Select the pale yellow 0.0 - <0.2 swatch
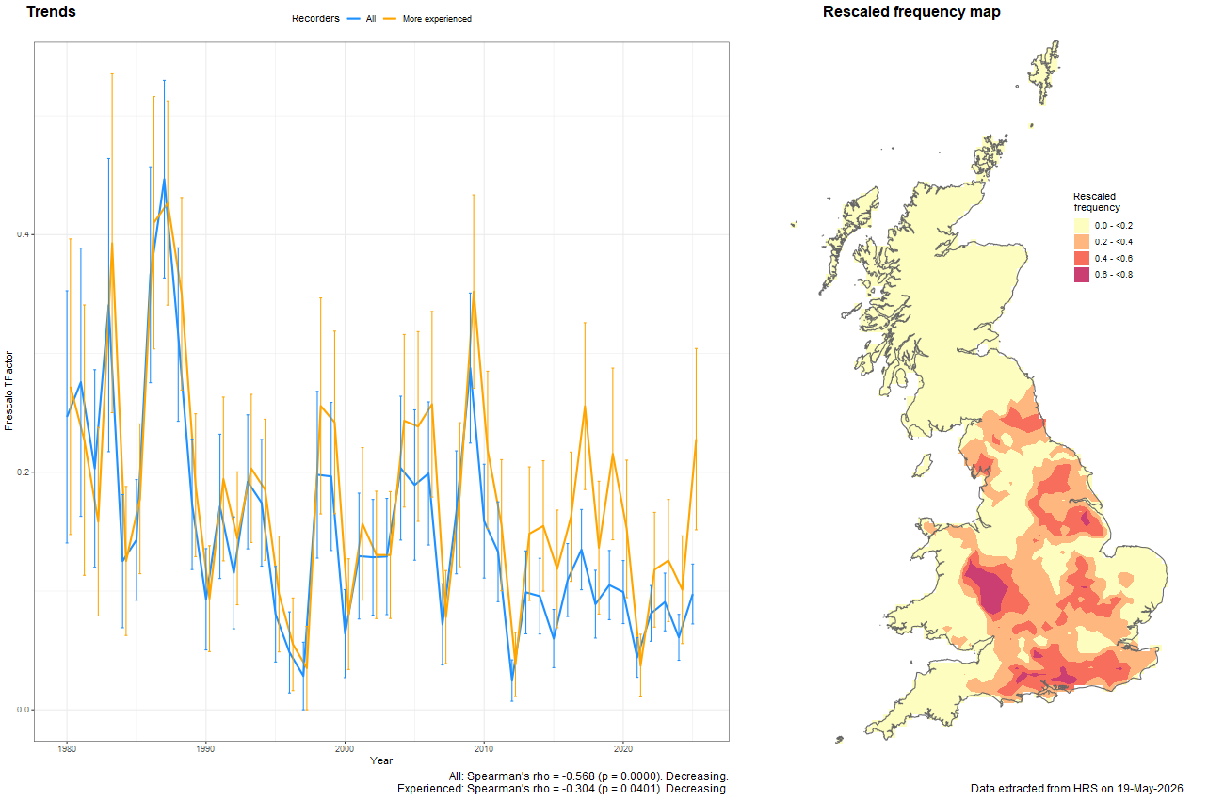This screenshot has height=800, width=1224. coord(1082,226)
